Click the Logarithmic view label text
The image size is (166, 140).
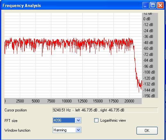tap(113, 120)
